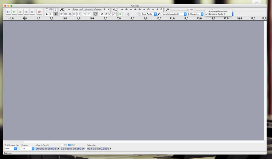
Task: Click the mixer toolbar microphone icon
Action: point(167,10)
